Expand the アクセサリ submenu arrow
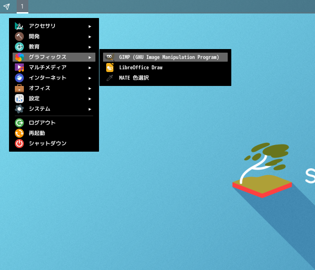Viewport: 315px width, 270px height. pos(90,26)
